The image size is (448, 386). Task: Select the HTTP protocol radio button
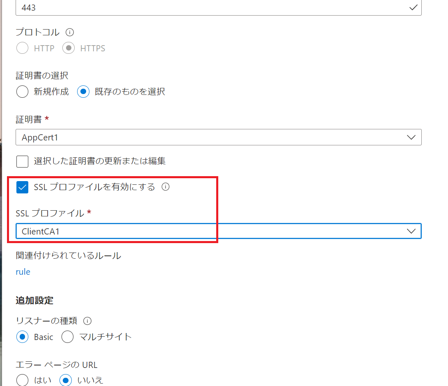(22, 48)
